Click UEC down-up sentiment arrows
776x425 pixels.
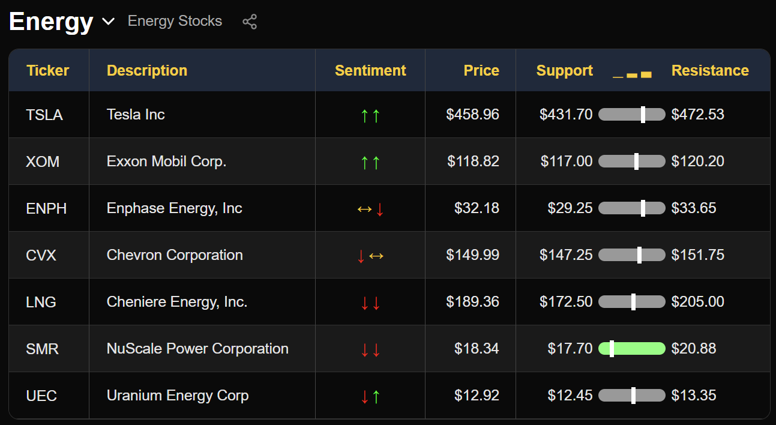pyautogui.click(x=370, y=396)
